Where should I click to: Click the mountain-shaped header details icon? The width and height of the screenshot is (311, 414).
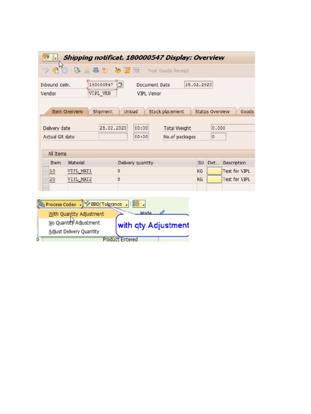click(87, 70)
